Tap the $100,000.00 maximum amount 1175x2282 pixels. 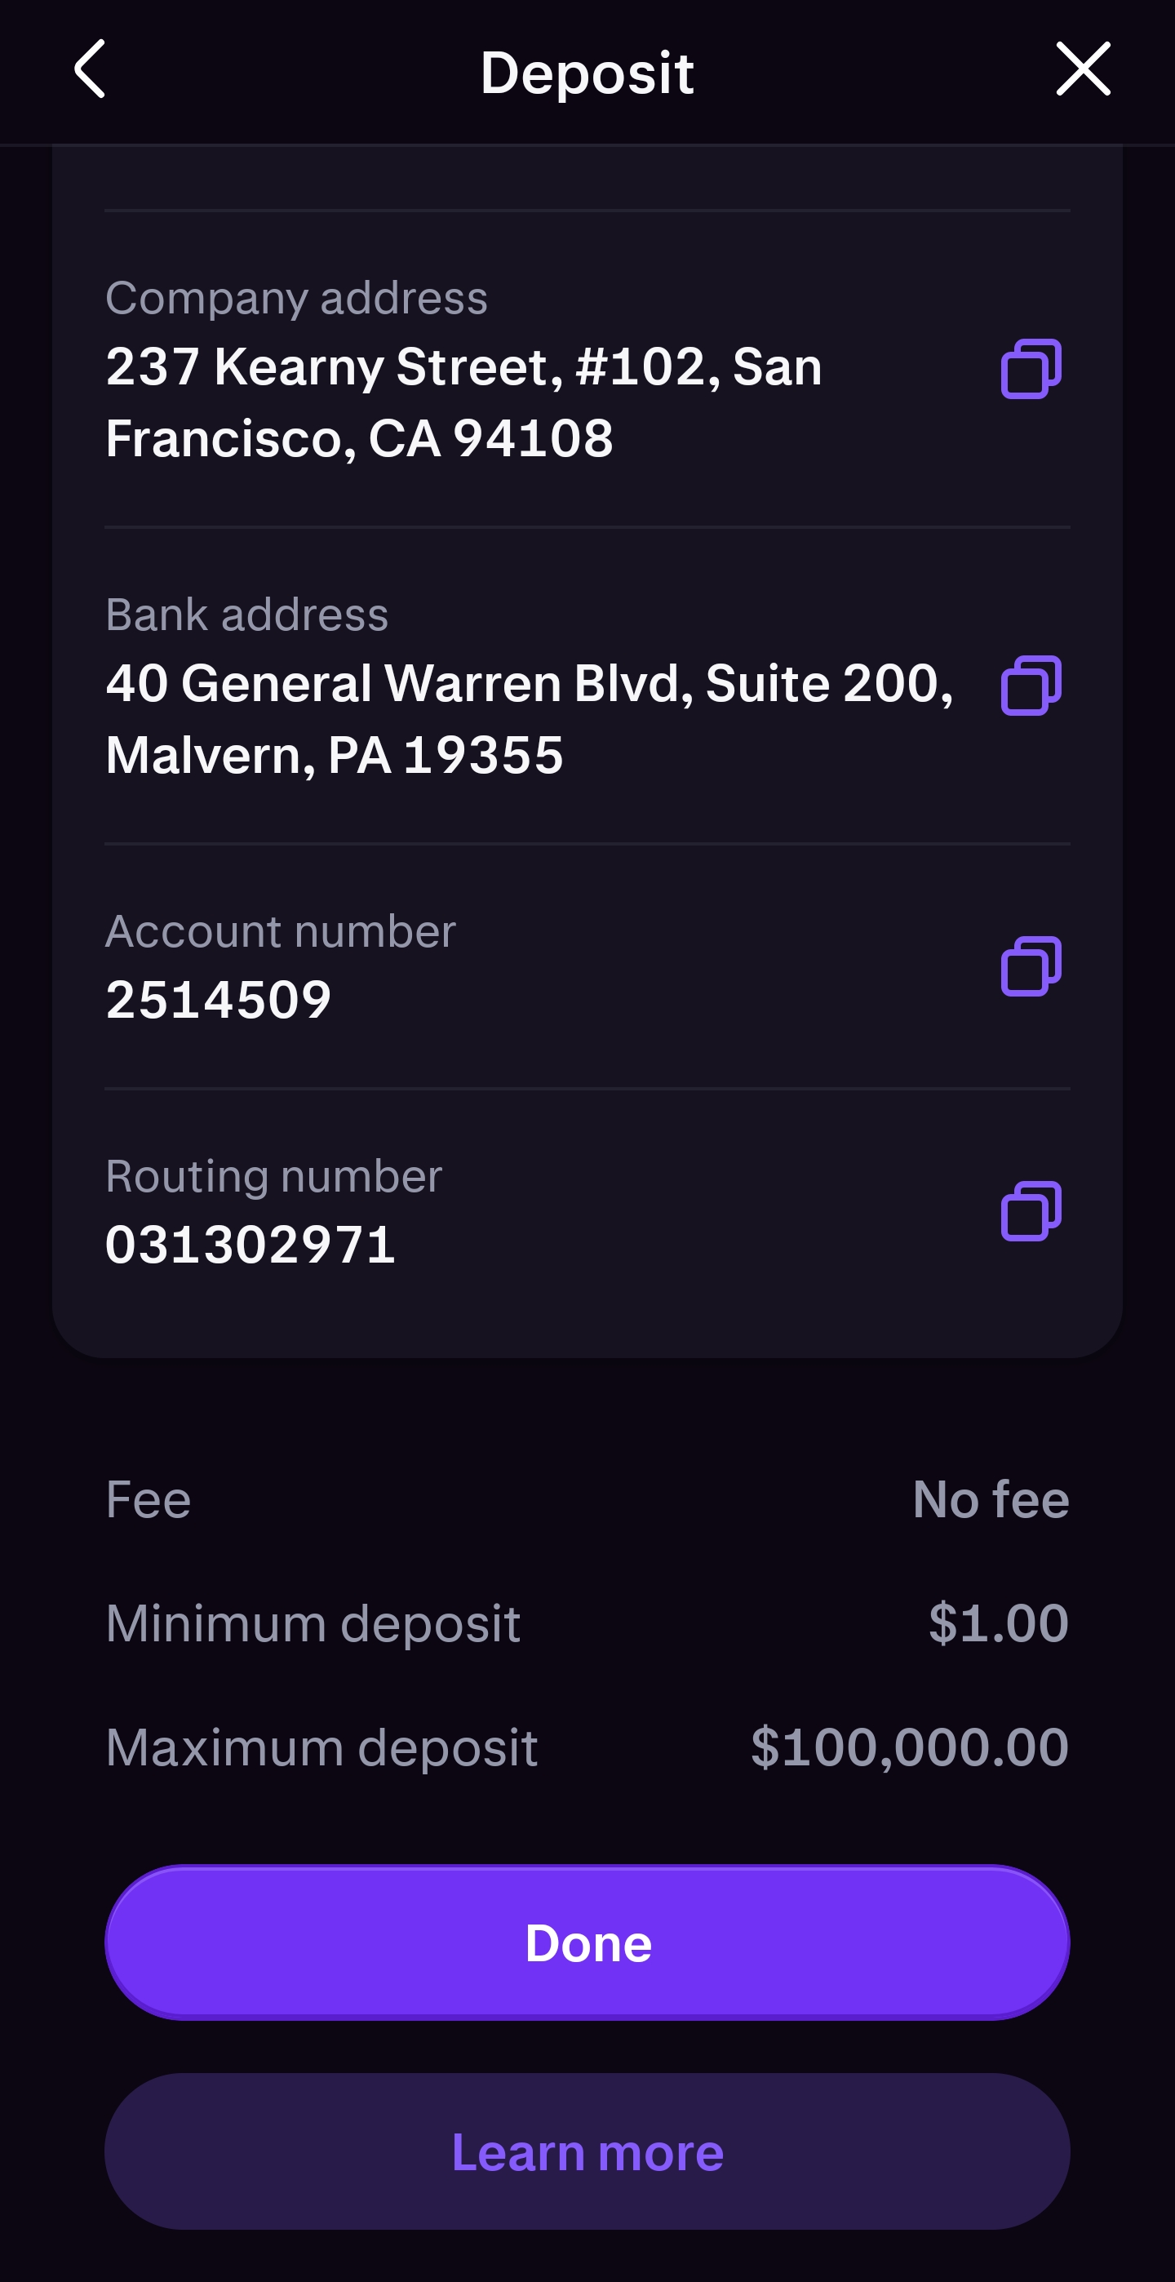[x=909, y=1747]
